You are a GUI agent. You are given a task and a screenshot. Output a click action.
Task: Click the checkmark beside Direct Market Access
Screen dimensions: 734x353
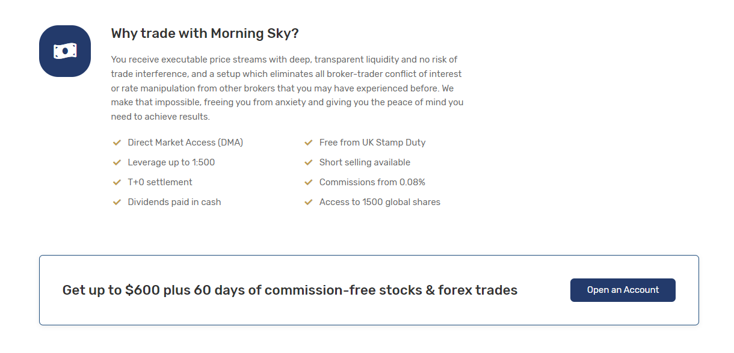tap(117, 143)
